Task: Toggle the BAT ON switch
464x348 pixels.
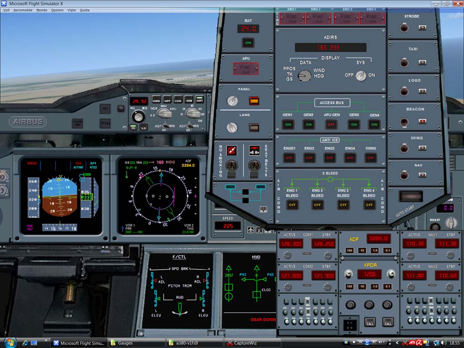Action: 248,43
